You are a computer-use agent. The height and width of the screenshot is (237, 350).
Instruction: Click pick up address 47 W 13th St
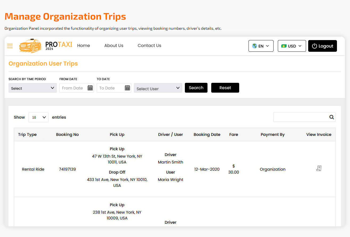point(117,159)
